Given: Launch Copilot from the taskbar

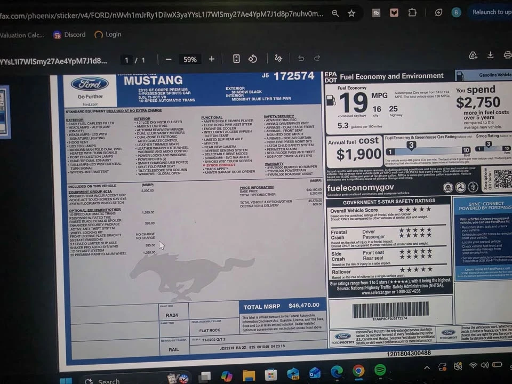Looking at the screenshot, I should pyautogui.click(x=227, y=376).
